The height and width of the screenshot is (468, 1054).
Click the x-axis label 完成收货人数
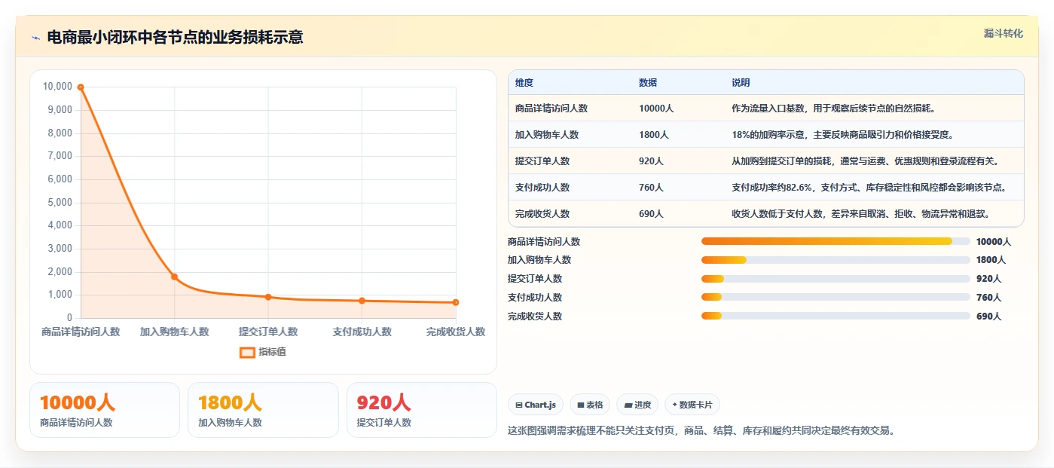456,332
